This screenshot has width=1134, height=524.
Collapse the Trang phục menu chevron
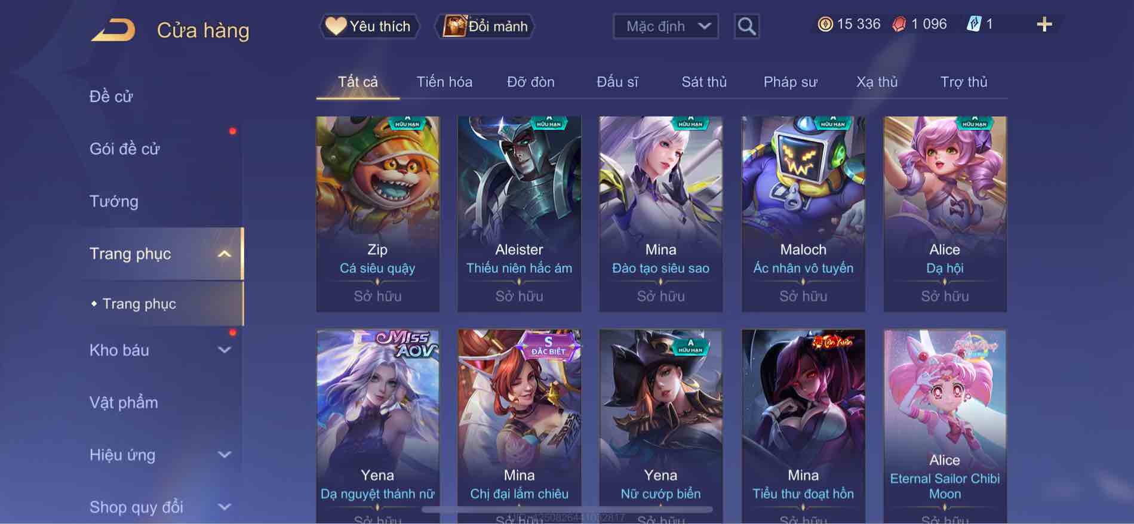(x=225, y=254)
